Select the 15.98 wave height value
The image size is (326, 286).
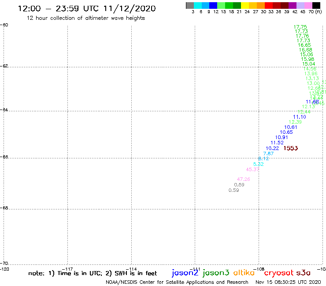click(x=307, y=59)
